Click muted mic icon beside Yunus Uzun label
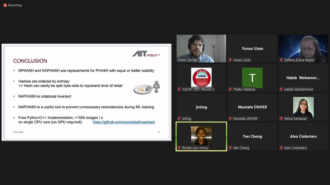Screen dimensions: 330x185 [230, 60]
